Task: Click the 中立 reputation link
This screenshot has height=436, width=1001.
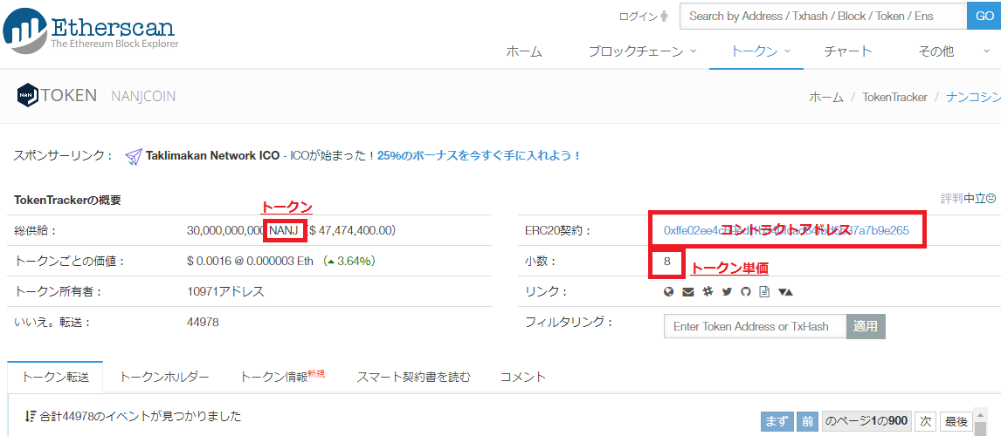Action: pyautogui.click(x=974, y=199)
